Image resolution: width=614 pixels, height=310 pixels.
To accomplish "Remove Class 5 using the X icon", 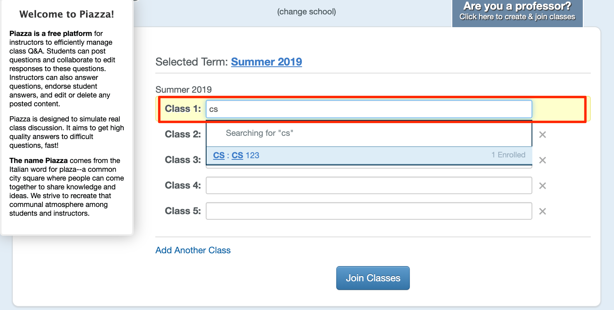I will (542, 211).
